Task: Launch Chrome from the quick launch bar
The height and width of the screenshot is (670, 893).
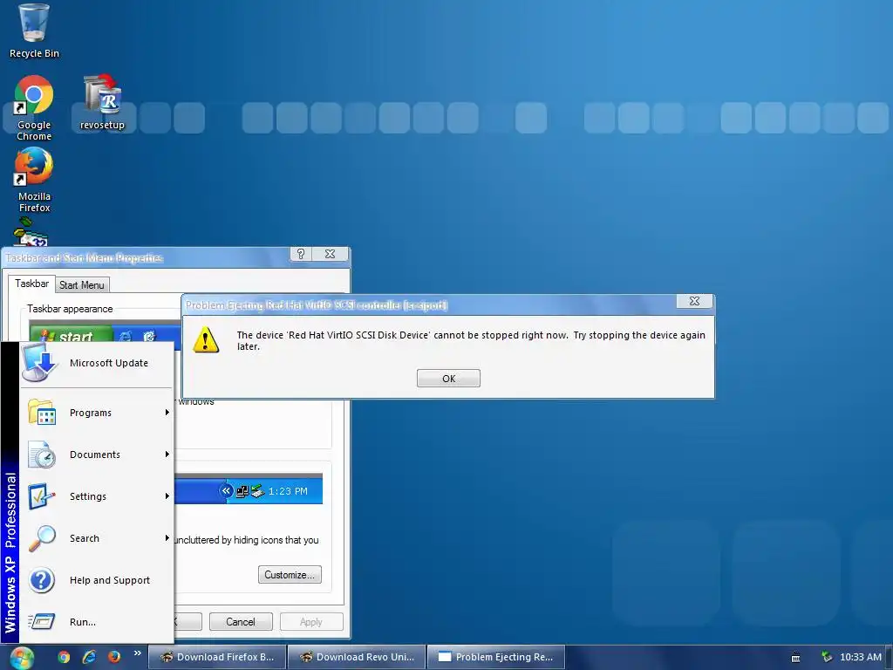Action: point(64,657)
